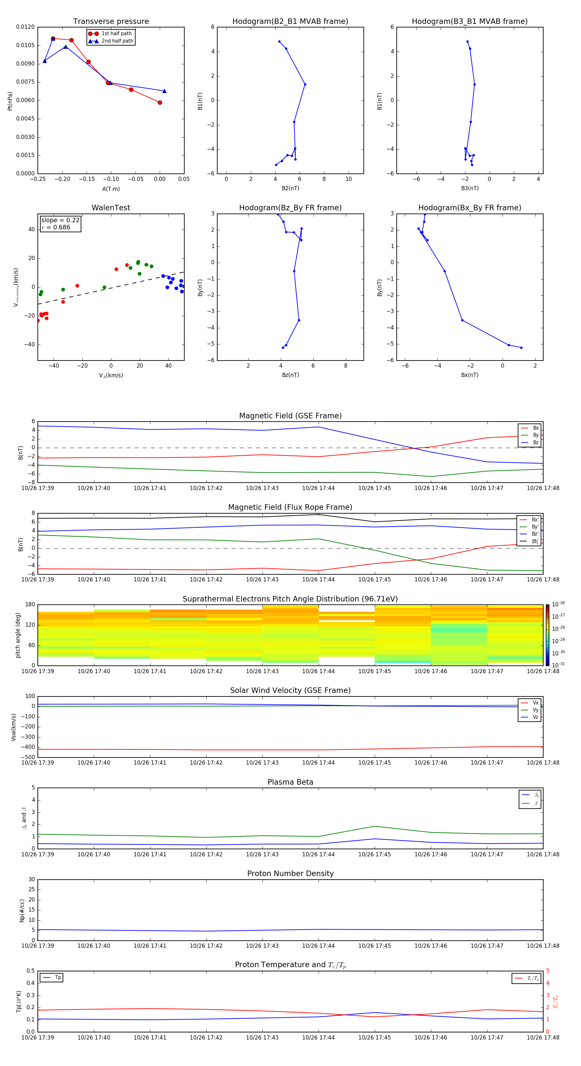581x1066 pixels.
Task: Click the 'pitch angle (deg)' axis label
Action: (x=18, y=635)
